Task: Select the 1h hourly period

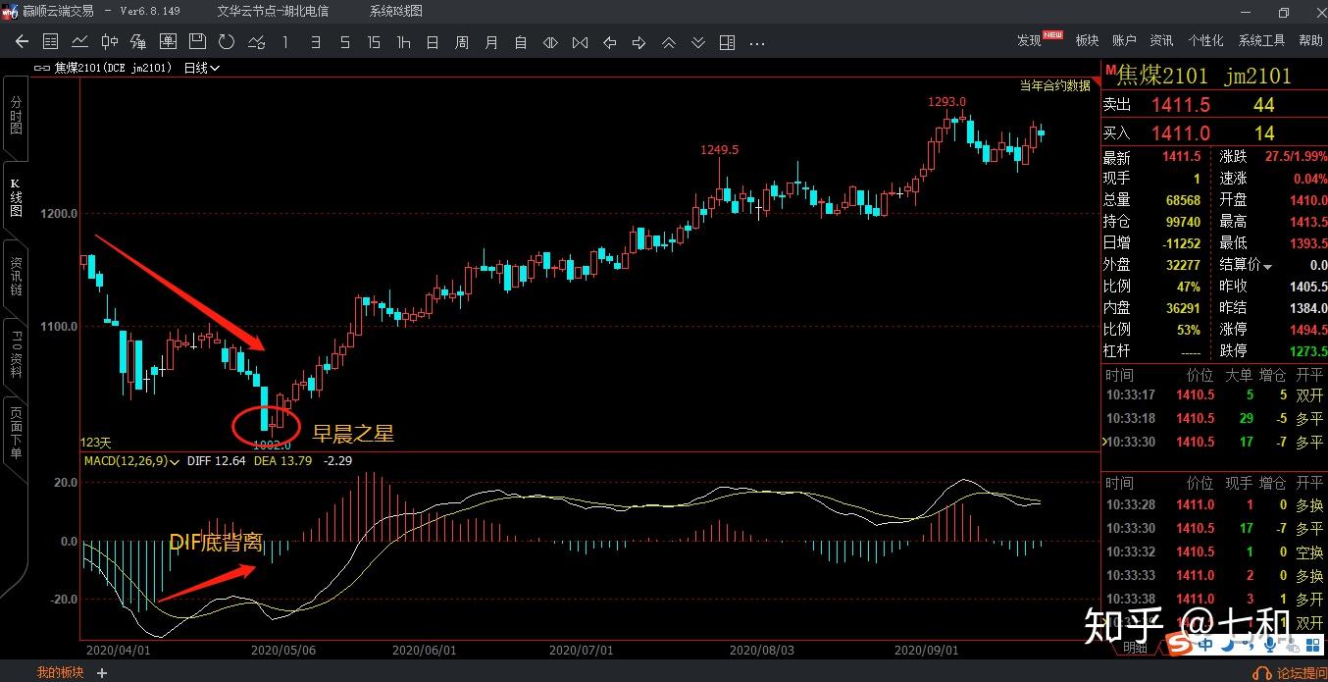Action: tap(403, 42)
